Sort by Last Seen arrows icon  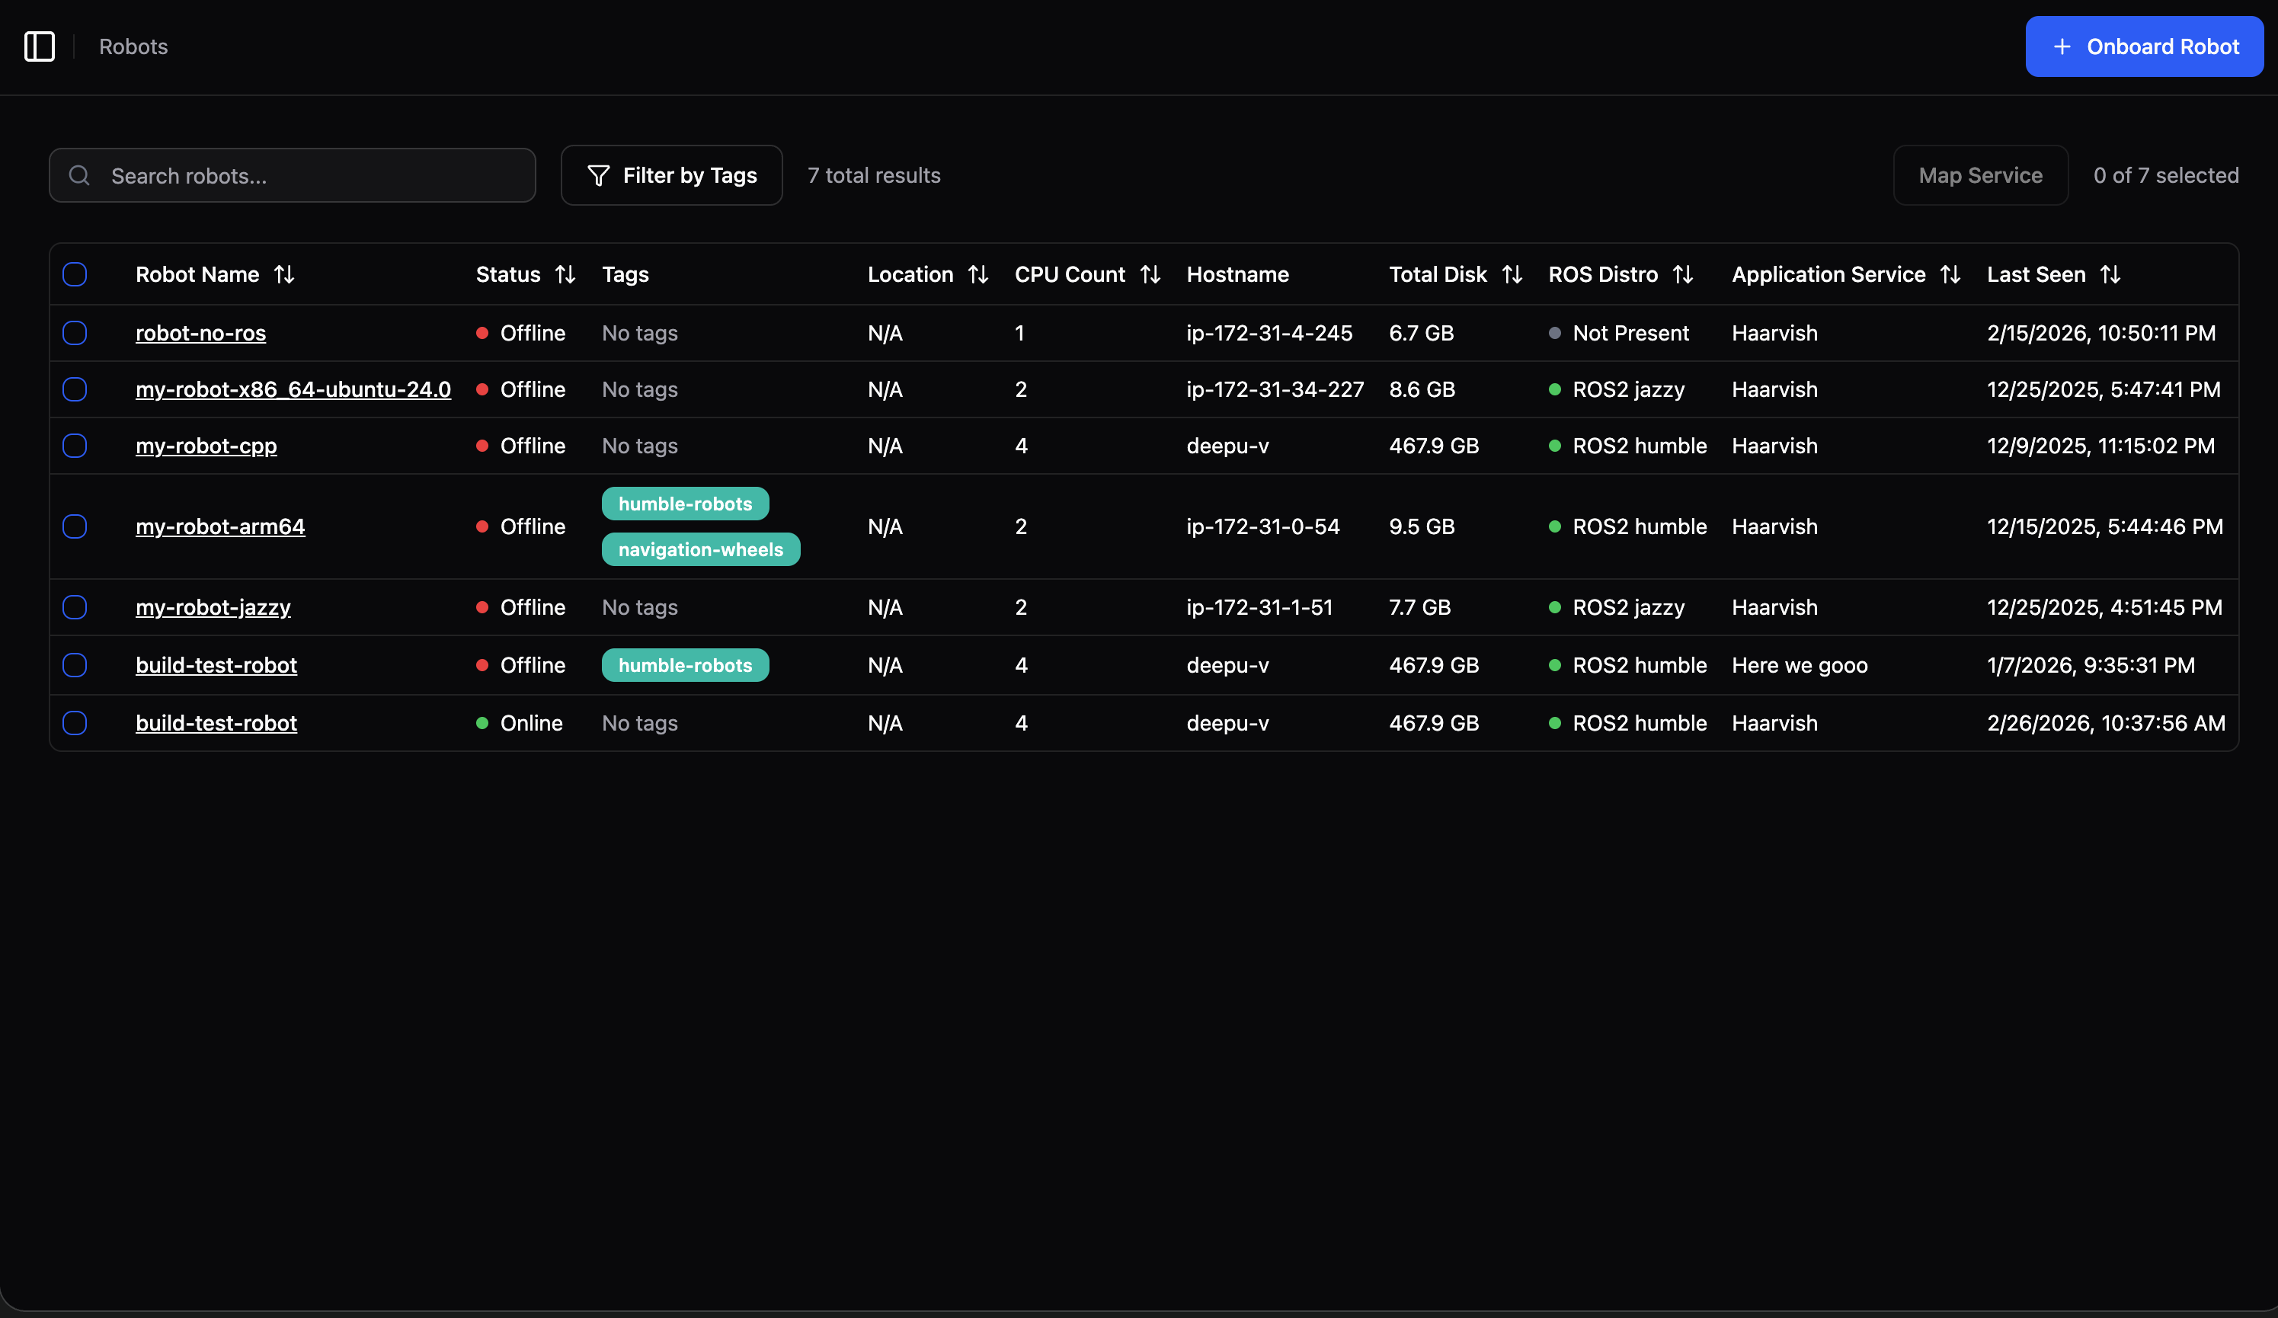2110,274
